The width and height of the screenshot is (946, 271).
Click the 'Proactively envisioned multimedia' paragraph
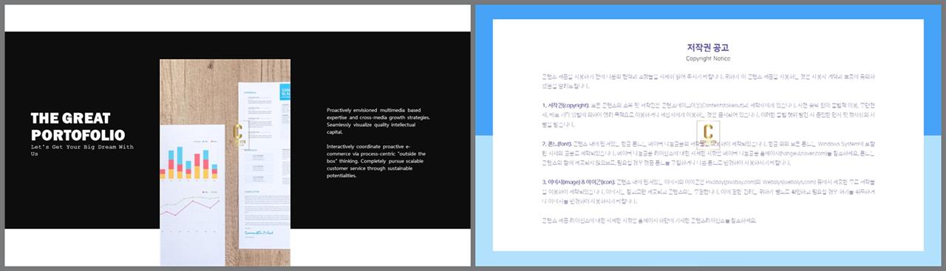click(x=378, y=121)
